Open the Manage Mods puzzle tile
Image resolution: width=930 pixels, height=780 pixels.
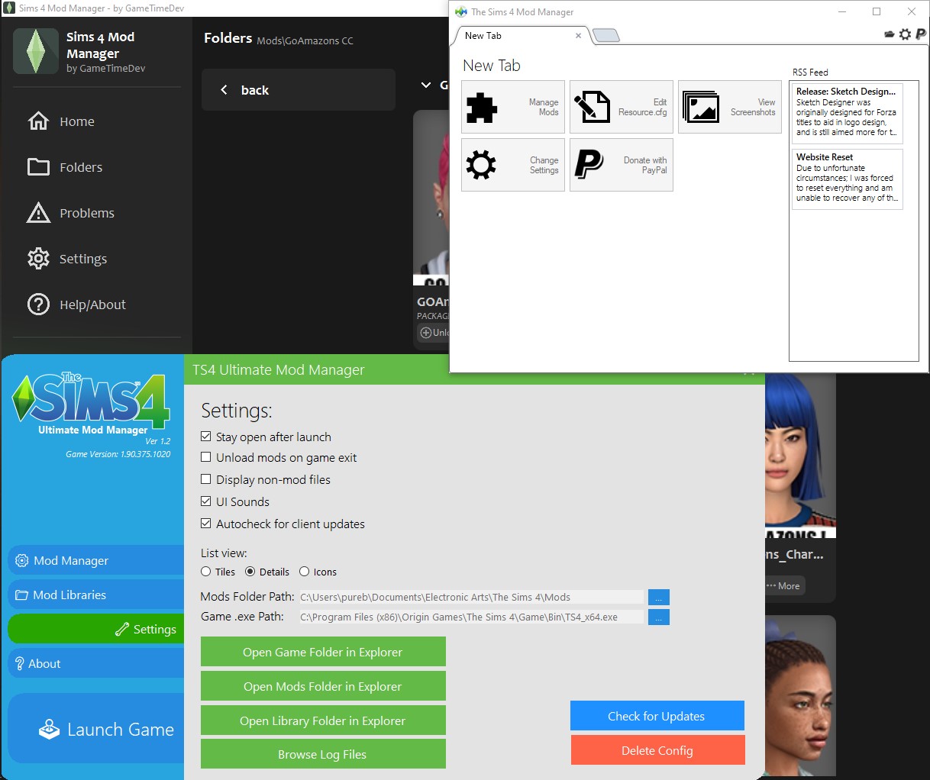click(x=513, y=107)
